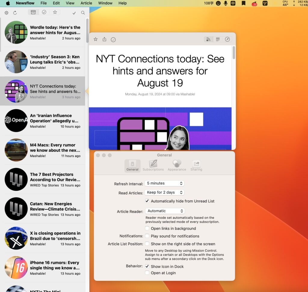Viewport: 308px width, 292px height.
Task: Open the Refresh Interval dropdown
Action: [x=164, y=183]
